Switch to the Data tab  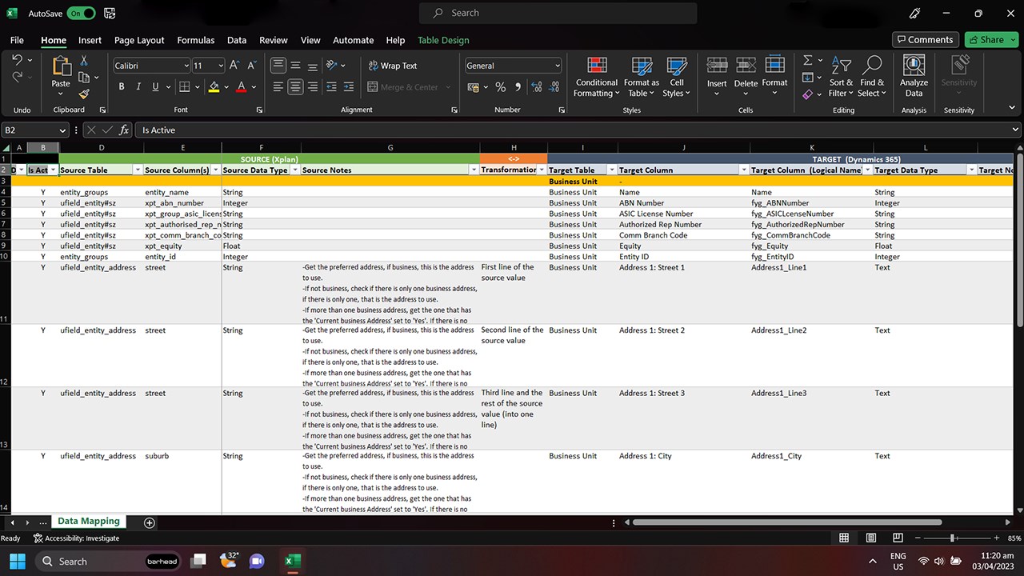point(237,40)
